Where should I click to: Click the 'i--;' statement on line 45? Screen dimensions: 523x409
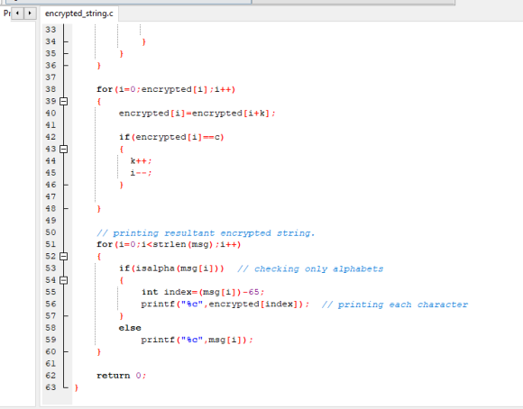click(141, 173)
